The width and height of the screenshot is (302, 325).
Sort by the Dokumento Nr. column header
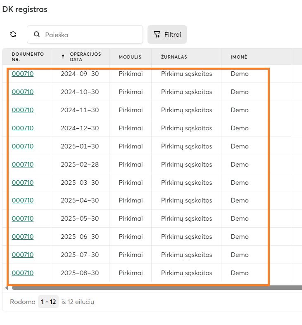(x=27, y=57)
